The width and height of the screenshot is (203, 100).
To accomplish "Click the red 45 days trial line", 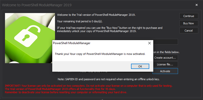I will coord(60,89).
